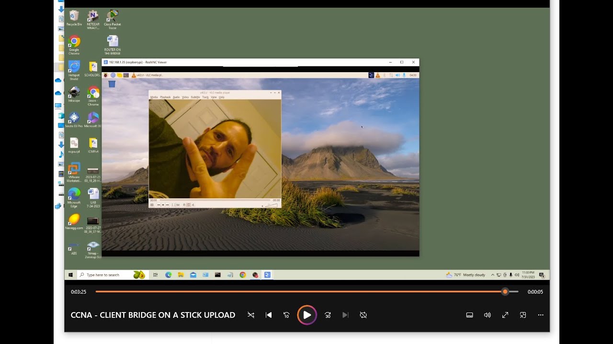The width and height of the screenshot is (613, 344).
Task: Click the video frame area
Action: (307, 143)
